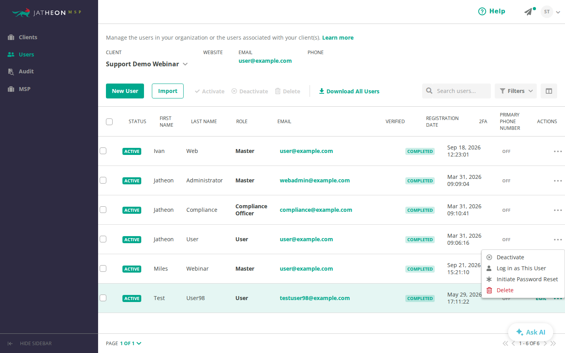This screenshot has height=353, width=565.
Task: Click 2FA OFF value for Jatheon Administrator
Action: coord(506,181)
